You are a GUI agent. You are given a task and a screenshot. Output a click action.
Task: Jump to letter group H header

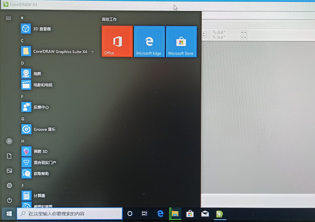pyautogui.click(x=23, y=141)
